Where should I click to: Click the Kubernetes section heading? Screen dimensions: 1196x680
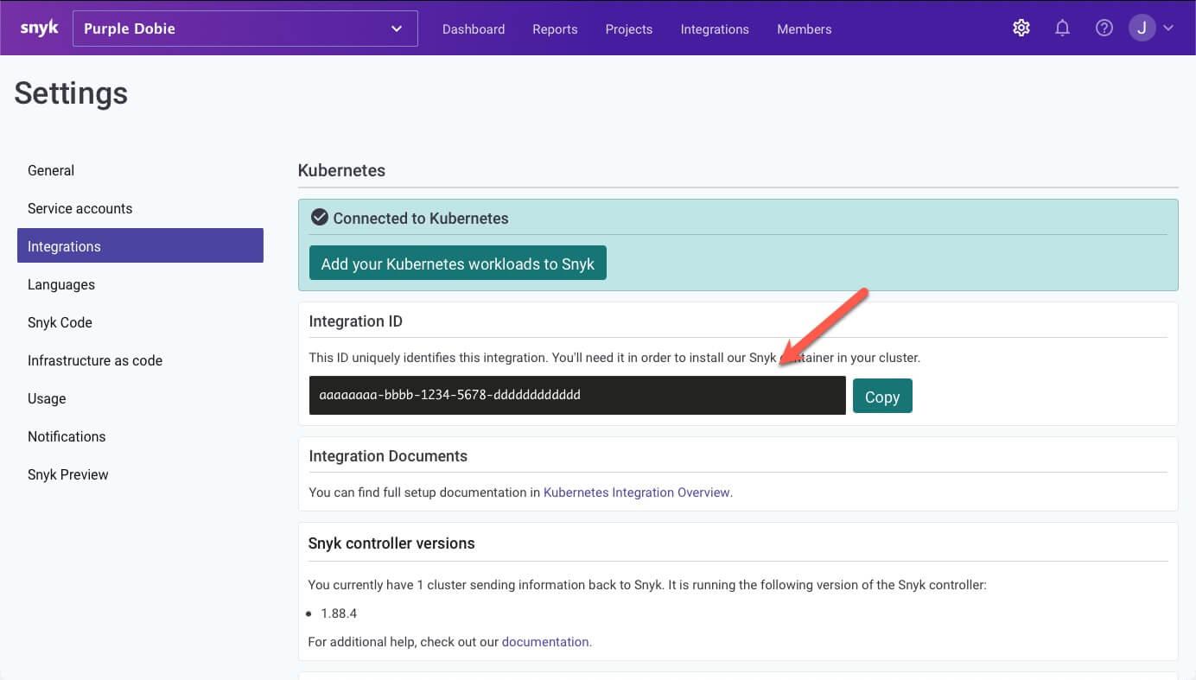tap(341, 170)
